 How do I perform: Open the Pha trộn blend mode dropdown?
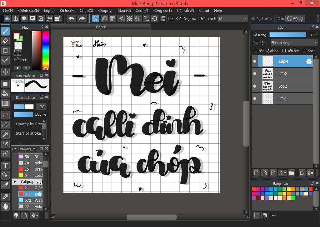294,43
